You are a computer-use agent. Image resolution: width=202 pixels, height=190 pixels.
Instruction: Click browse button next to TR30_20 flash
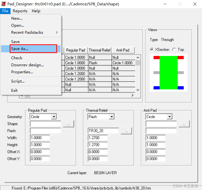[126, 131]
